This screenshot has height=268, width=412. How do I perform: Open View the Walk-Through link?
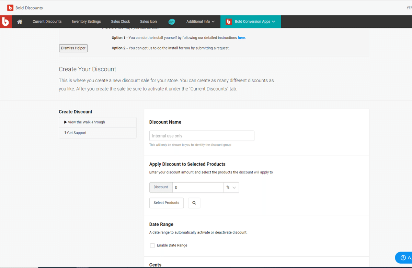click(x=98, y=122)
